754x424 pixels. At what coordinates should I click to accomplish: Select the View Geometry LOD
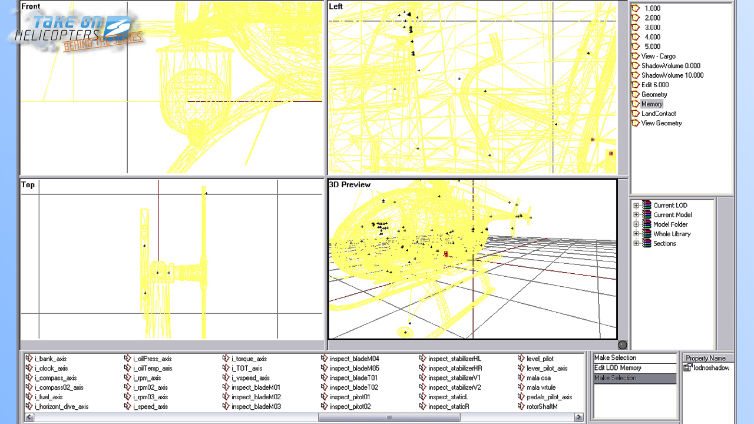[662, 123]
